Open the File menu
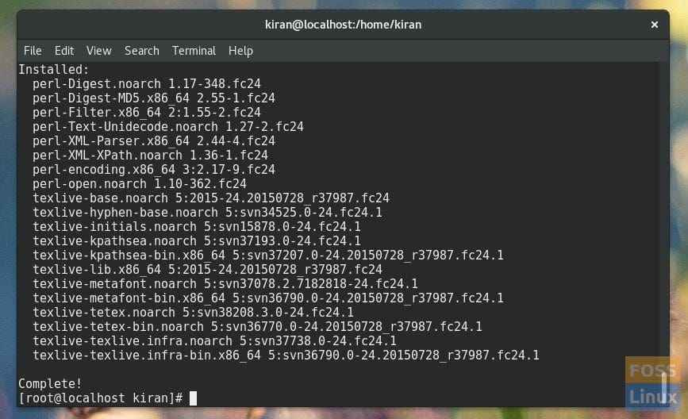Image resolution: width=688 pixels, height=419 pixels. pos(33,51)
